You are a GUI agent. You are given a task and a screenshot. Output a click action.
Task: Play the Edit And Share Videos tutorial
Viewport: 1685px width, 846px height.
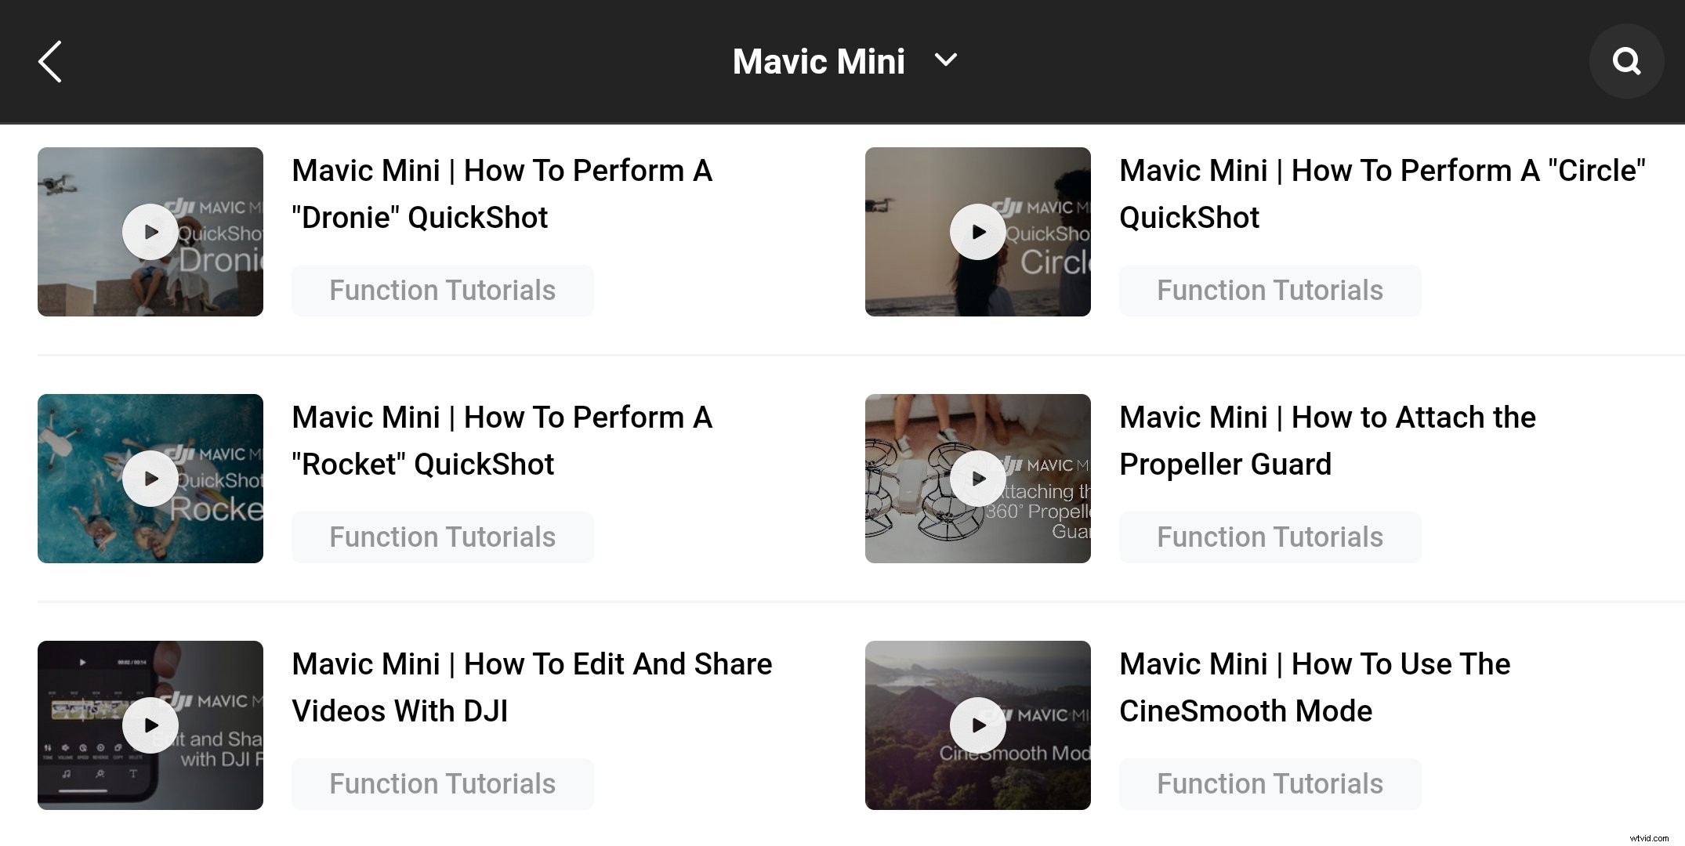coord(150,725)
